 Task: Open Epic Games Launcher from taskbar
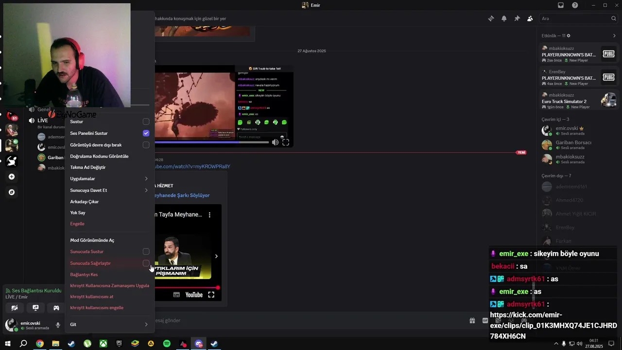tap(119, 344)
